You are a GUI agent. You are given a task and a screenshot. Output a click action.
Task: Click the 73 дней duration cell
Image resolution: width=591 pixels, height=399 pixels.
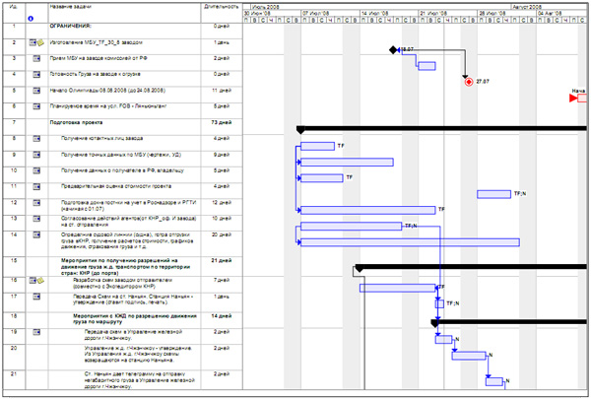[x=222, y=123]
